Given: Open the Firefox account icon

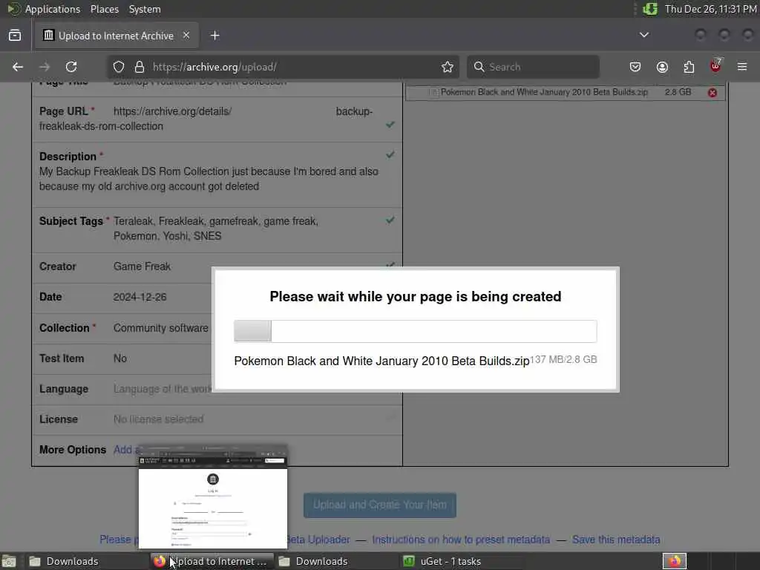Looking at the screenshot, I should click(662, 67).
